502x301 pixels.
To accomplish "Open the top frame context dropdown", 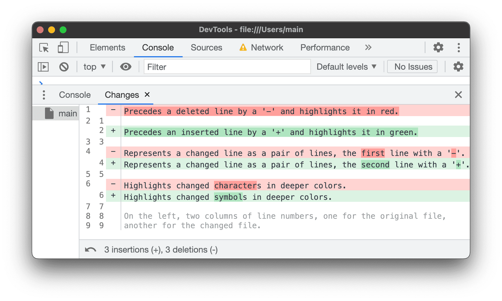I will [x=94, y=67].
